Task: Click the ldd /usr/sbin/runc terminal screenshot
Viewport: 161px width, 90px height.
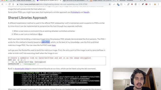Action: click(x=57, y=79)
